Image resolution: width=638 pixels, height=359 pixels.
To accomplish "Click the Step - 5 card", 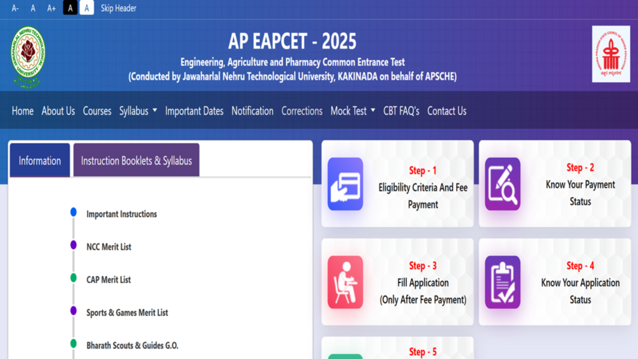I will click(x=398, y=348).
